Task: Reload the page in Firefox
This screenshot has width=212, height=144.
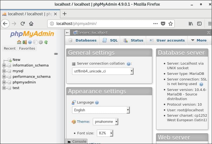Action: (x=23, y=24)
